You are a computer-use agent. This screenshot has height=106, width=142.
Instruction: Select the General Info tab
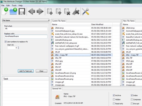click(x=57, y=89)
